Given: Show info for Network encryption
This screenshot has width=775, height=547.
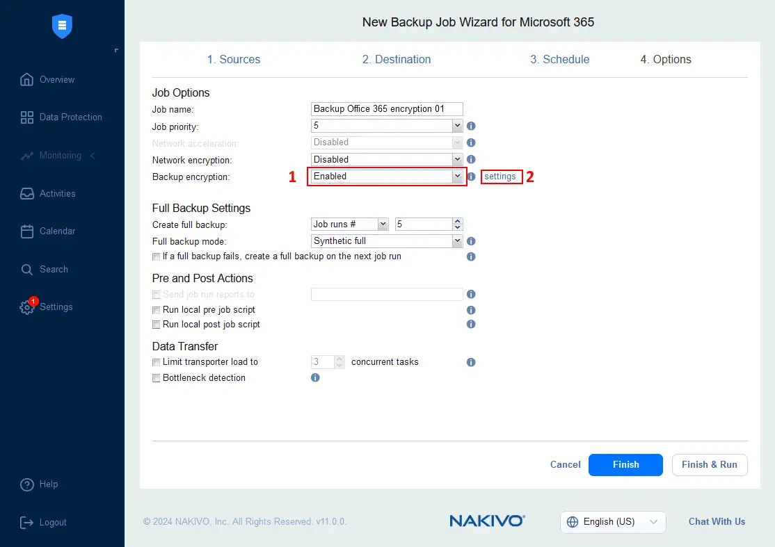Looking at the screenshot, I should (x=471, y=159).
